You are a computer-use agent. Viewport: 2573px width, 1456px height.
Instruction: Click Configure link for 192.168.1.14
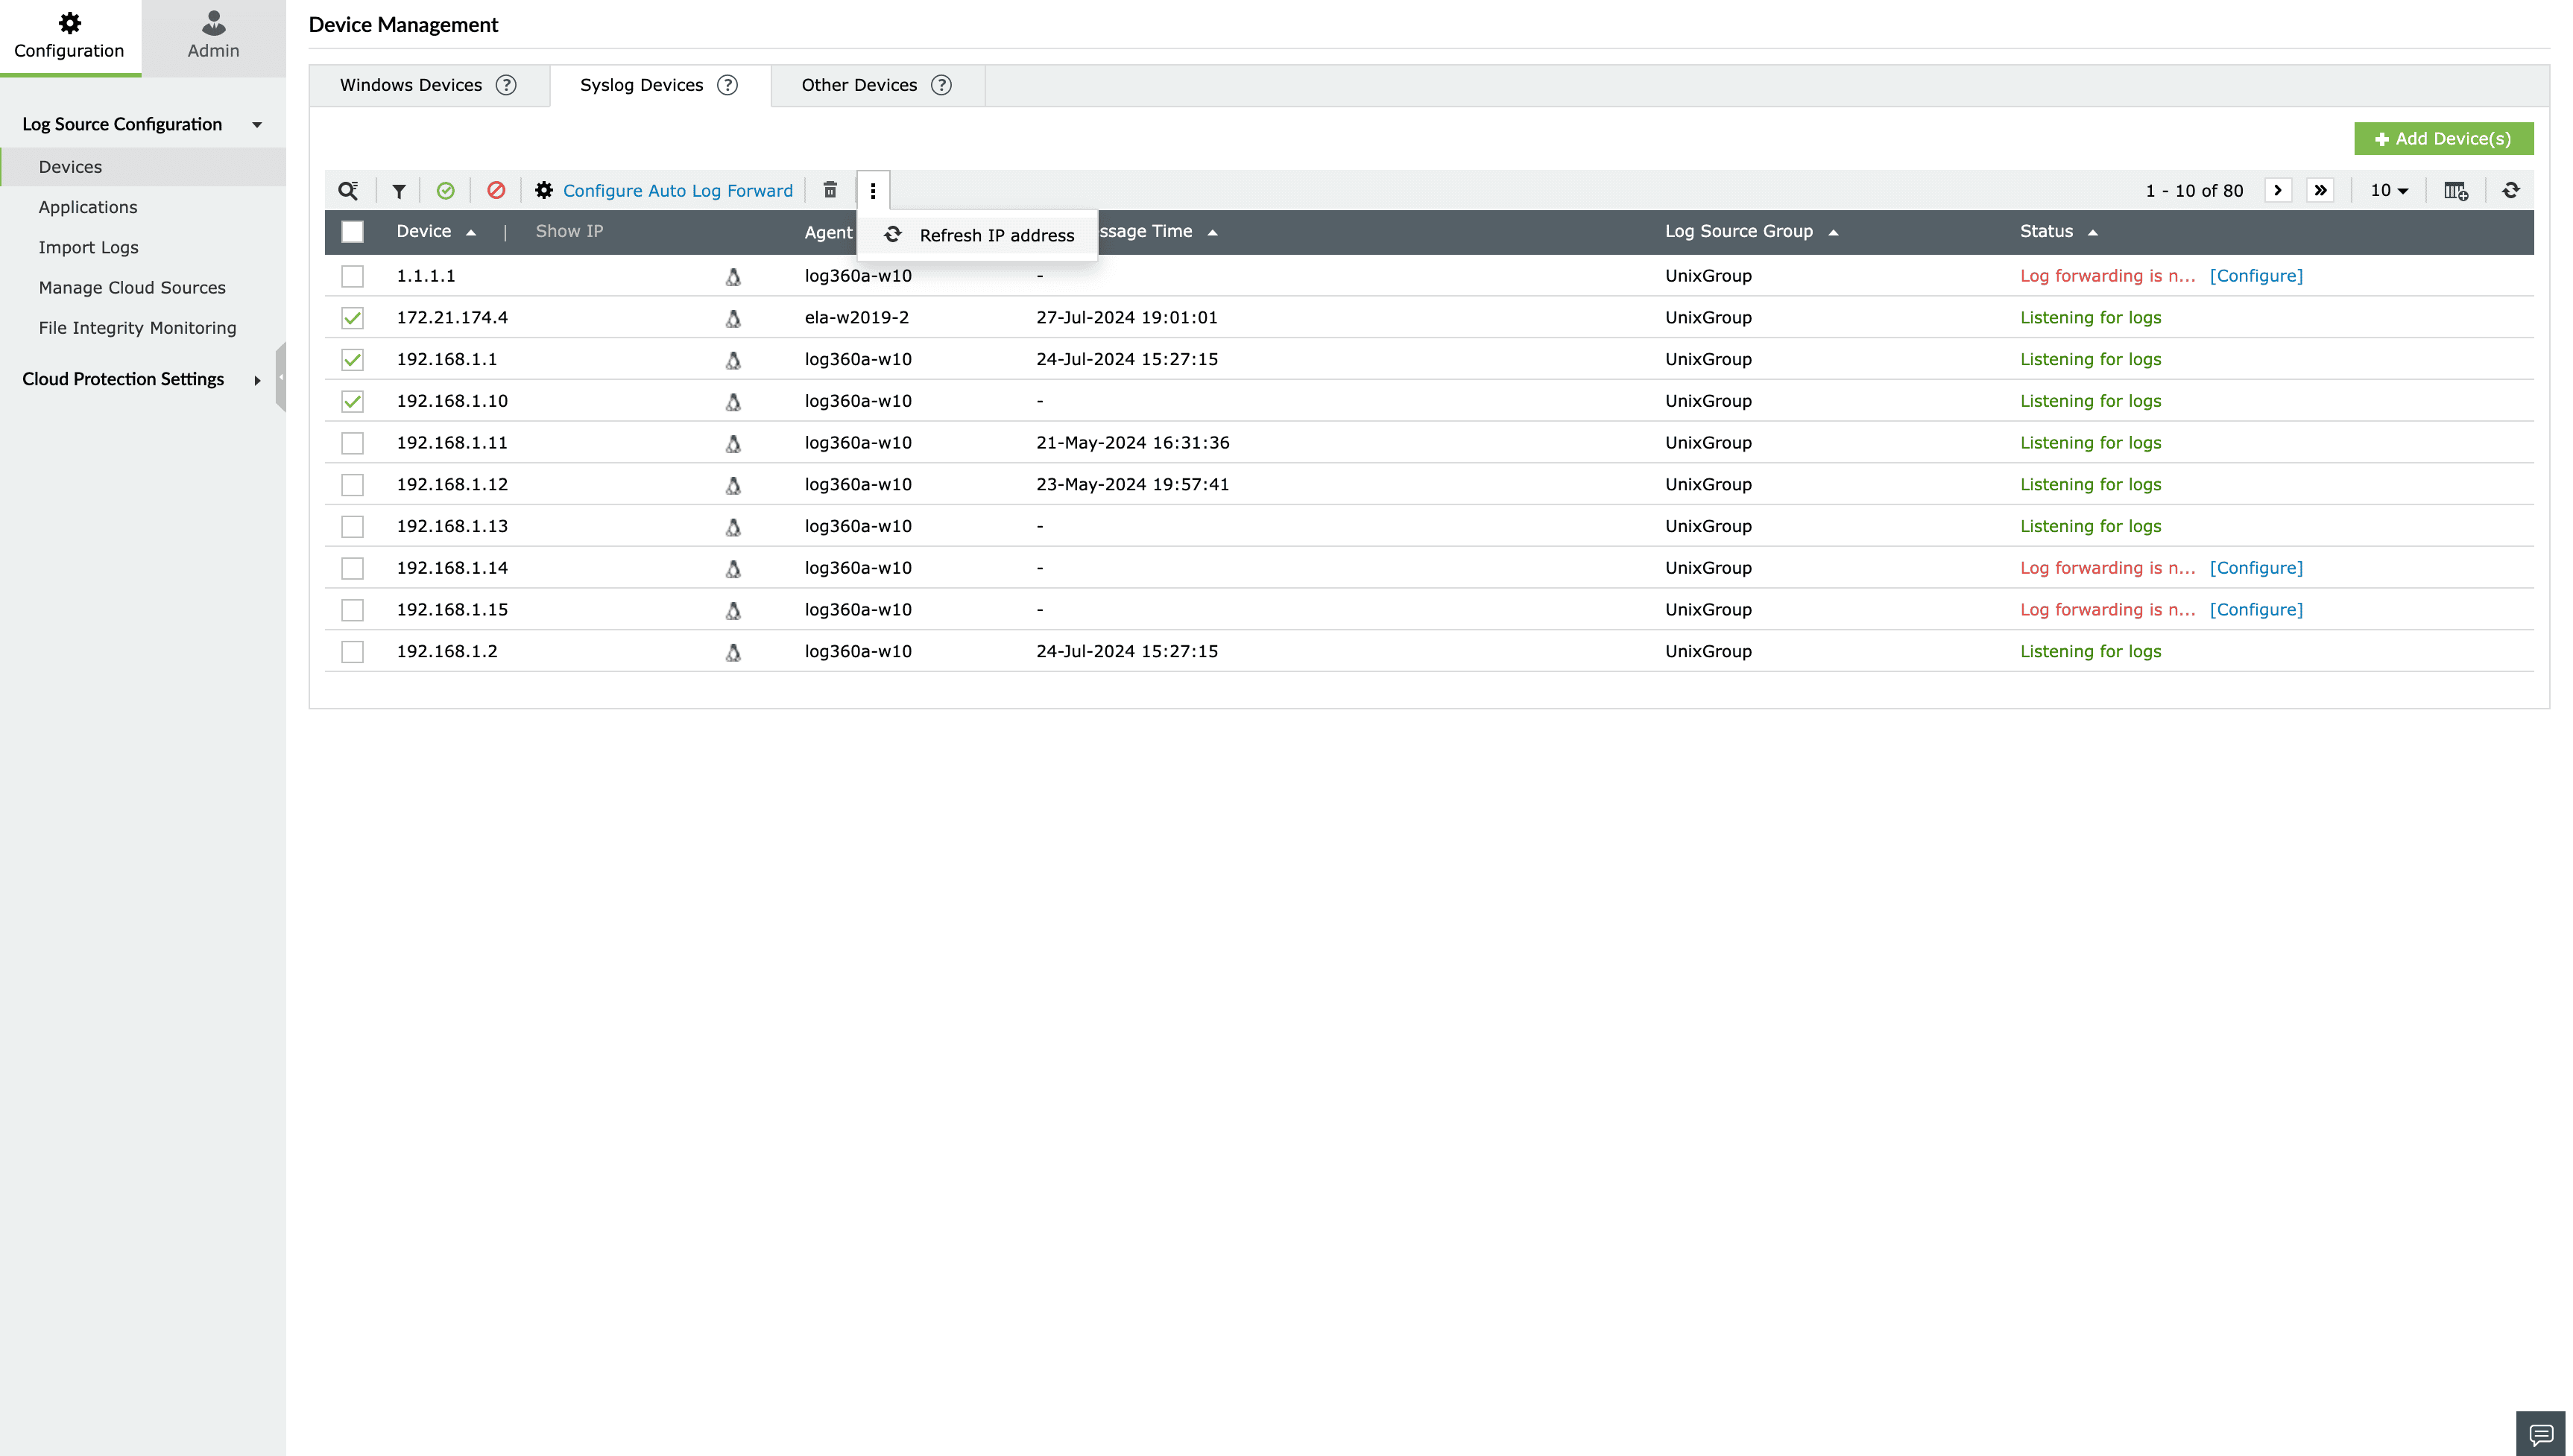click(x=2255, y=568)
